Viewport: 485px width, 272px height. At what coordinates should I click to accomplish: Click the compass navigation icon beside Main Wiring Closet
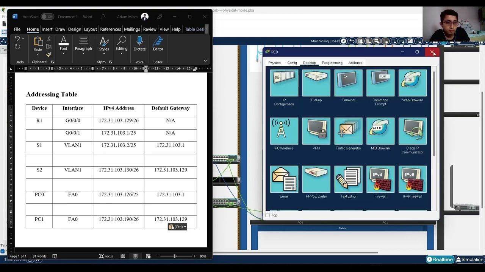pyautogui.click(x=343, y=41)
